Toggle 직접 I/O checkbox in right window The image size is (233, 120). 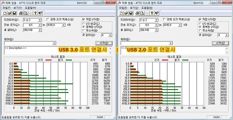[200, 19]
